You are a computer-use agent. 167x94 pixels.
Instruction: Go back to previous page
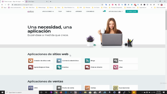[x=2, y=5]
